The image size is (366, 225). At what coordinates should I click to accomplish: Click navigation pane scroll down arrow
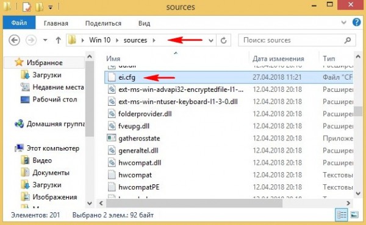[90, 203]
